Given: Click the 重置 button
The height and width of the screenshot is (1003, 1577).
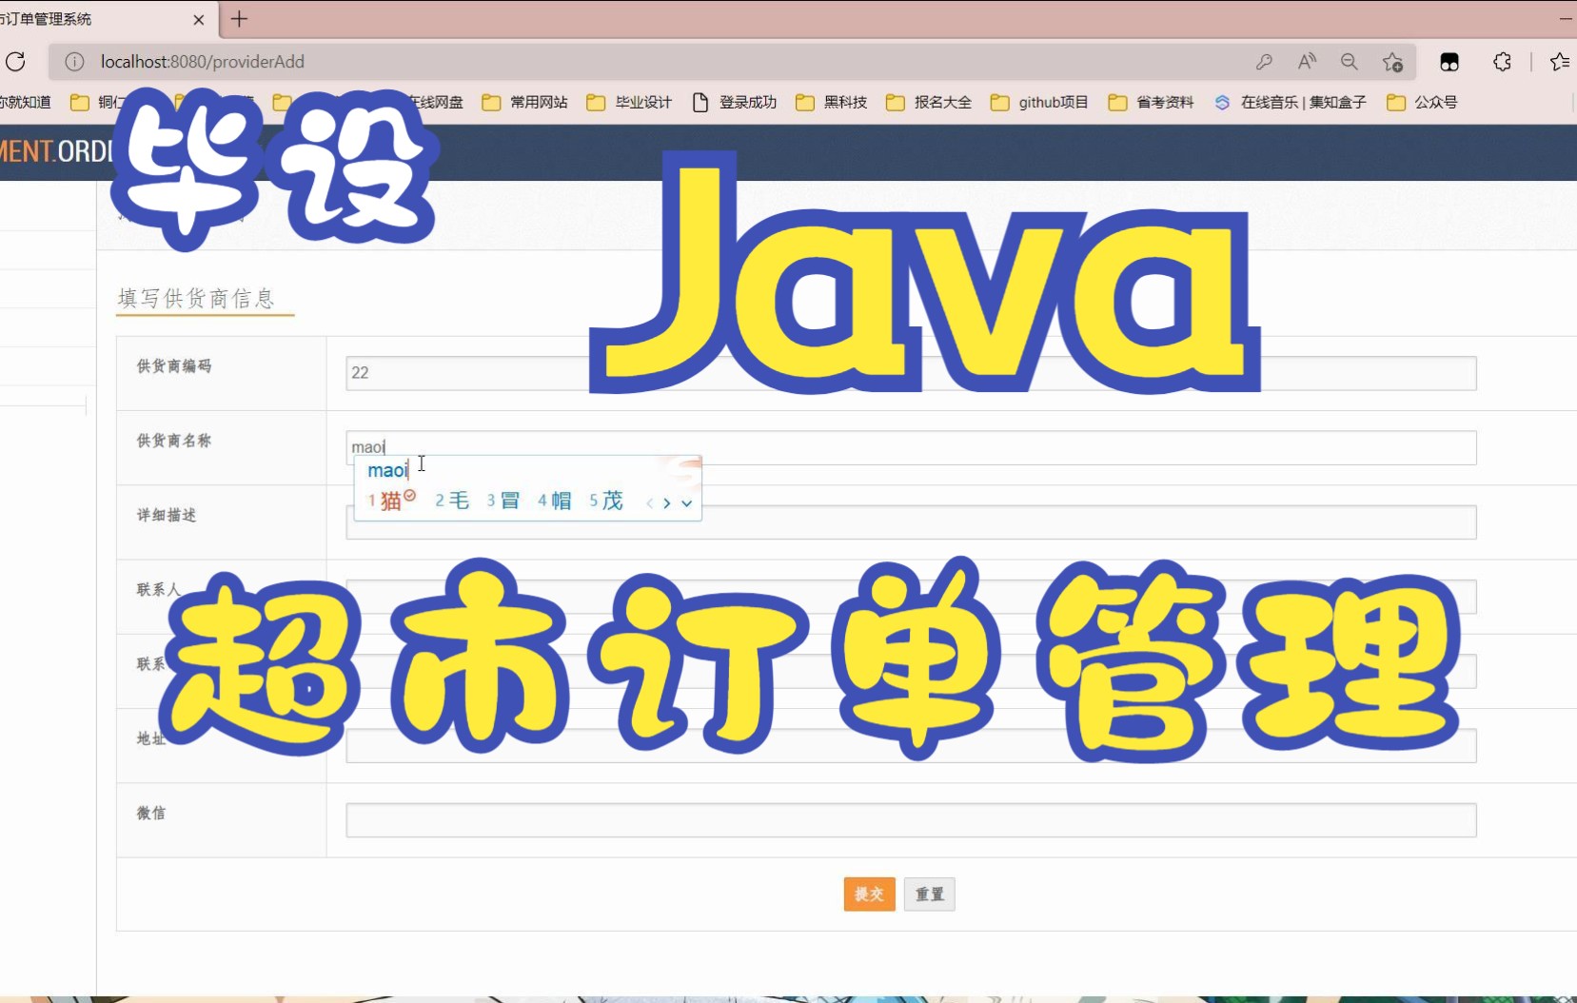Looking at the screenshot, I should coord(930,895).
